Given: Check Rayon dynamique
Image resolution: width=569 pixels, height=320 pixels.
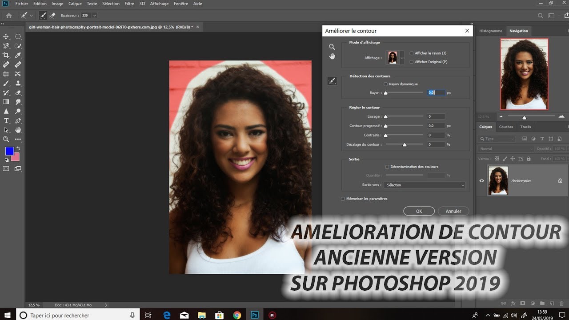Looking at the screenshot, I should click(385, 84).
